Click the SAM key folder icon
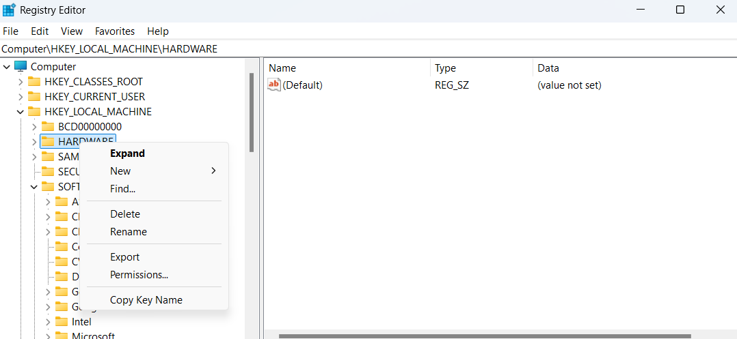The image size is (737, 339). coord(47,156)
